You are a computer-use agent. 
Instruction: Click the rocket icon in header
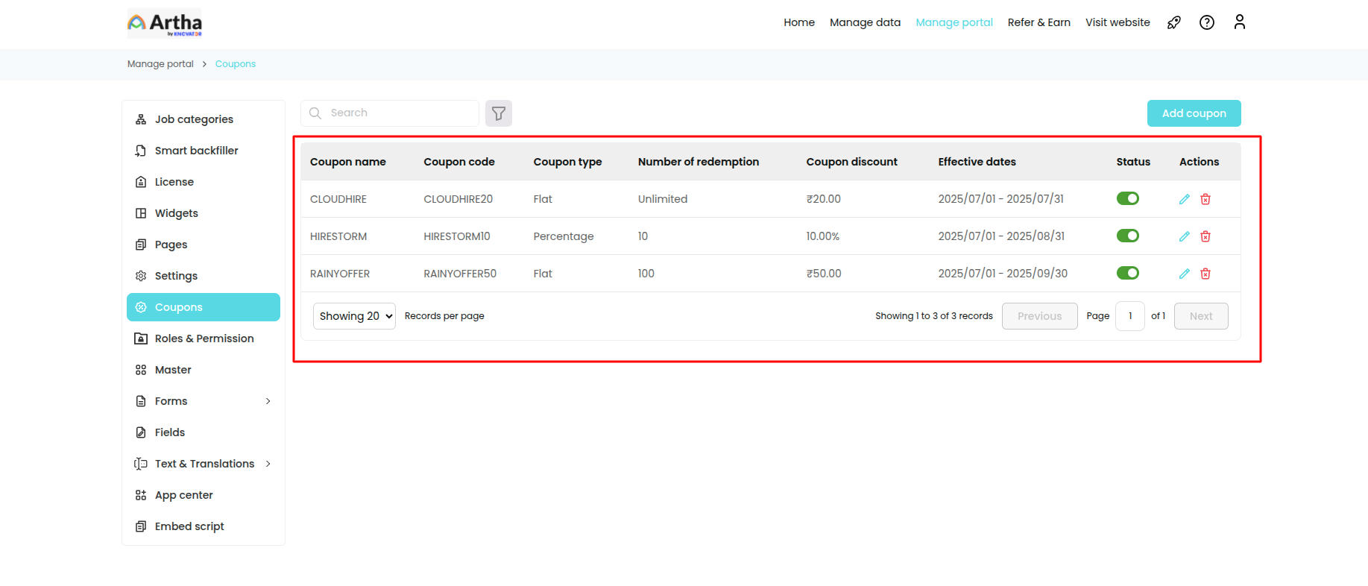click(x=1173, y=22)
